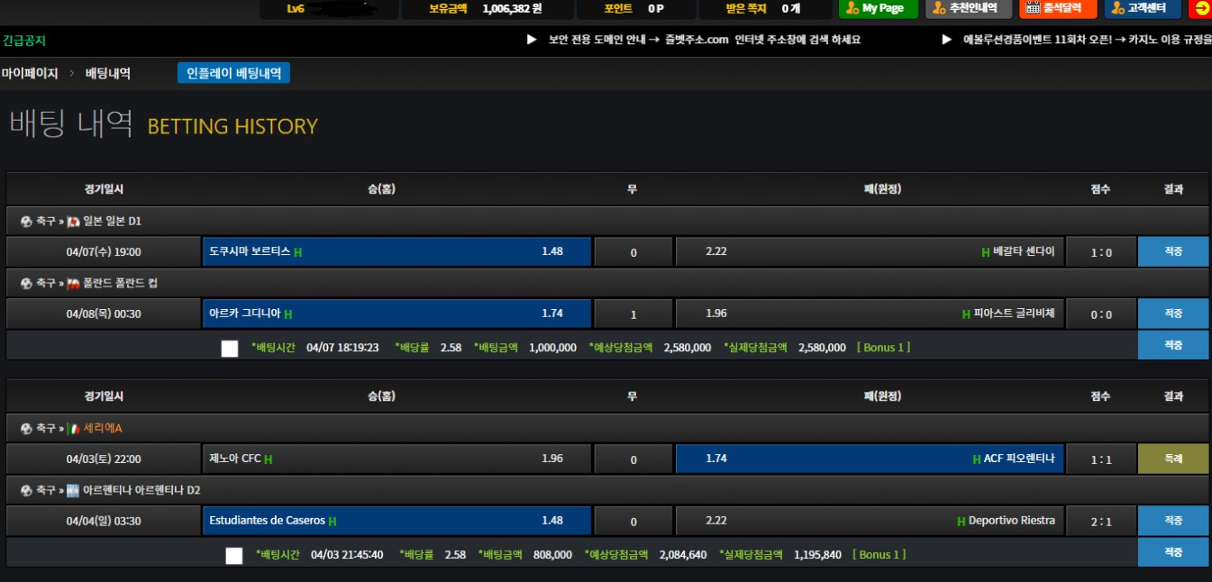The height and width of the screenshot is (582, 1212).
Task: Click the 보유금액 balance display
Action: click(x=486, y=8)
